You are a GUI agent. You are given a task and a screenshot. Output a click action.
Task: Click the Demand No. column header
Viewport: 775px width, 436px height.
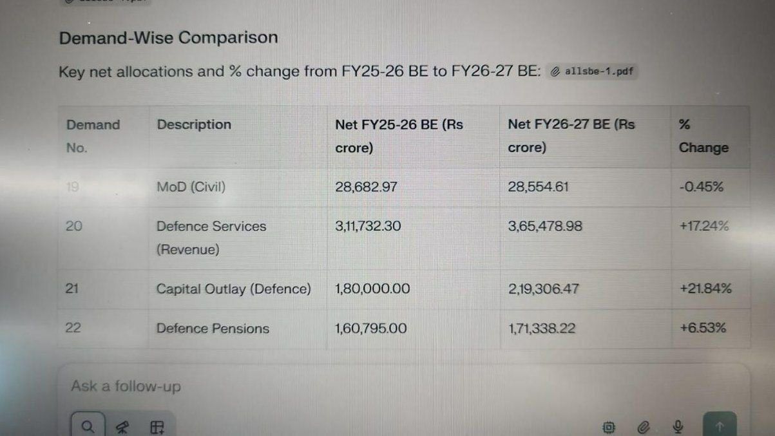93,136
